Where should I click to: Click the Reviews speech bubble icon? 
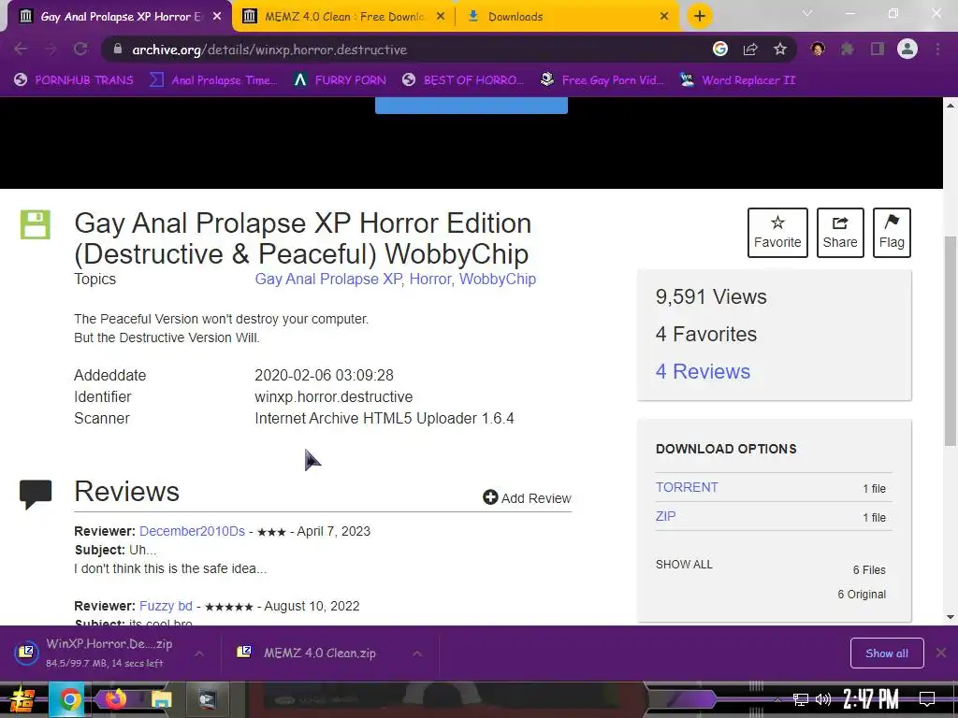(36, 494)
